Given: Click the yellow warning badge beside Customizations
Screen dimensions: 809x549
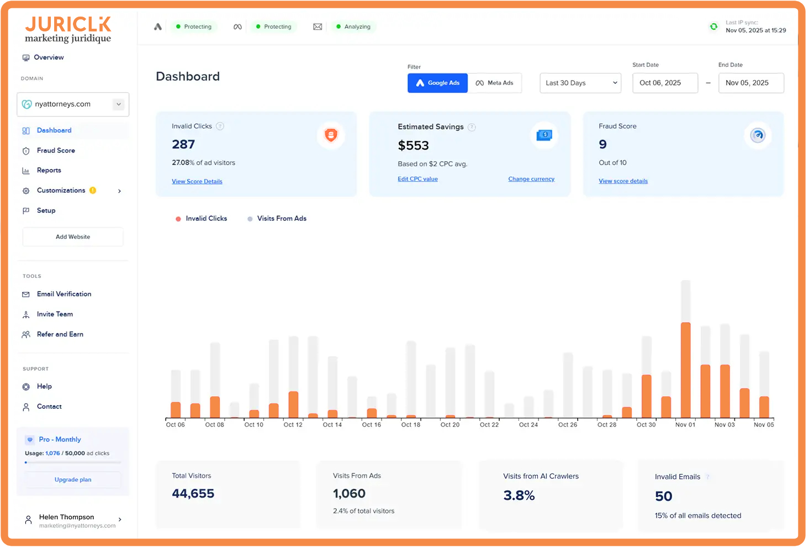Looking at the screenshot, I should (x=93, y=190).
